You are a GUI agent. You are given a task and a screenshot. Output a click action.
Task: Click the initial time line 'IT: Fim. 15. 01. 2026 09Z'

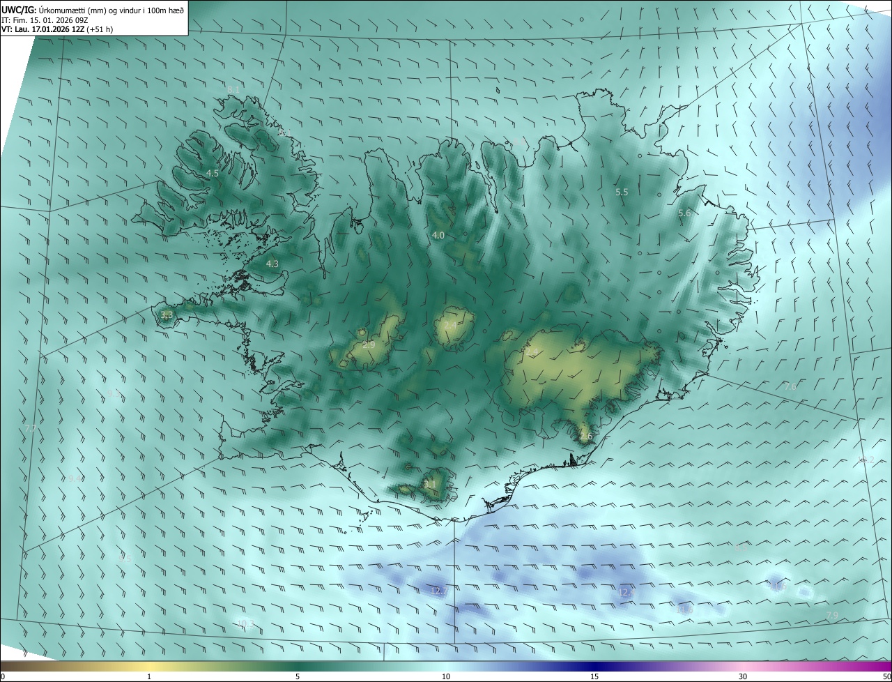pos(45,20)
